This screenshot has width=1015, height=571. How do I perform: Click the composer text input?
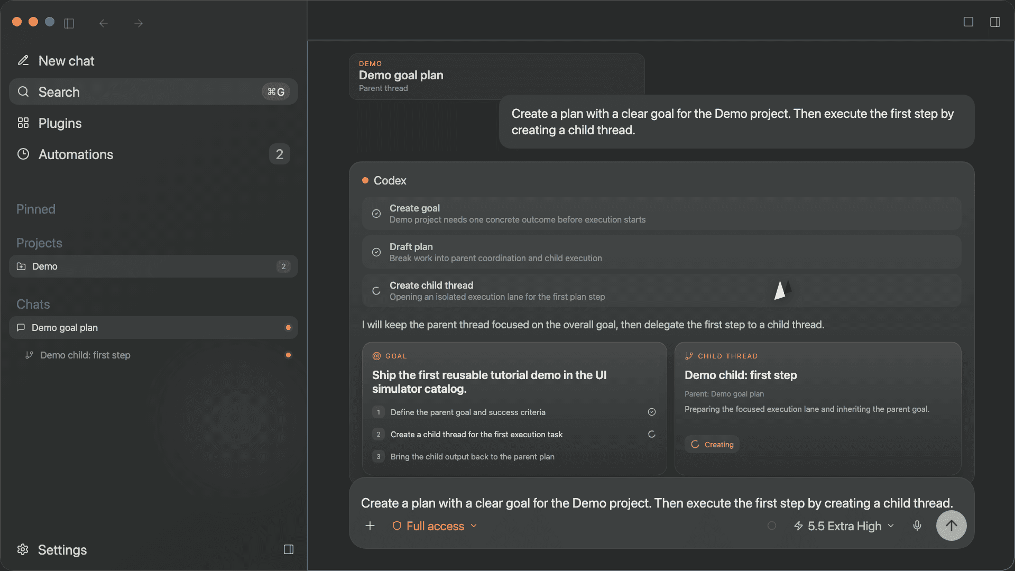(x=657, y=503)
